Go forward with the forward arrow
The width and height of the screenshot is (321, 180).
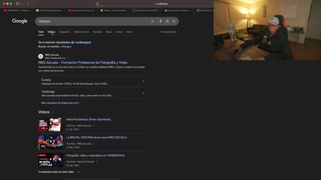click(34, 4)
